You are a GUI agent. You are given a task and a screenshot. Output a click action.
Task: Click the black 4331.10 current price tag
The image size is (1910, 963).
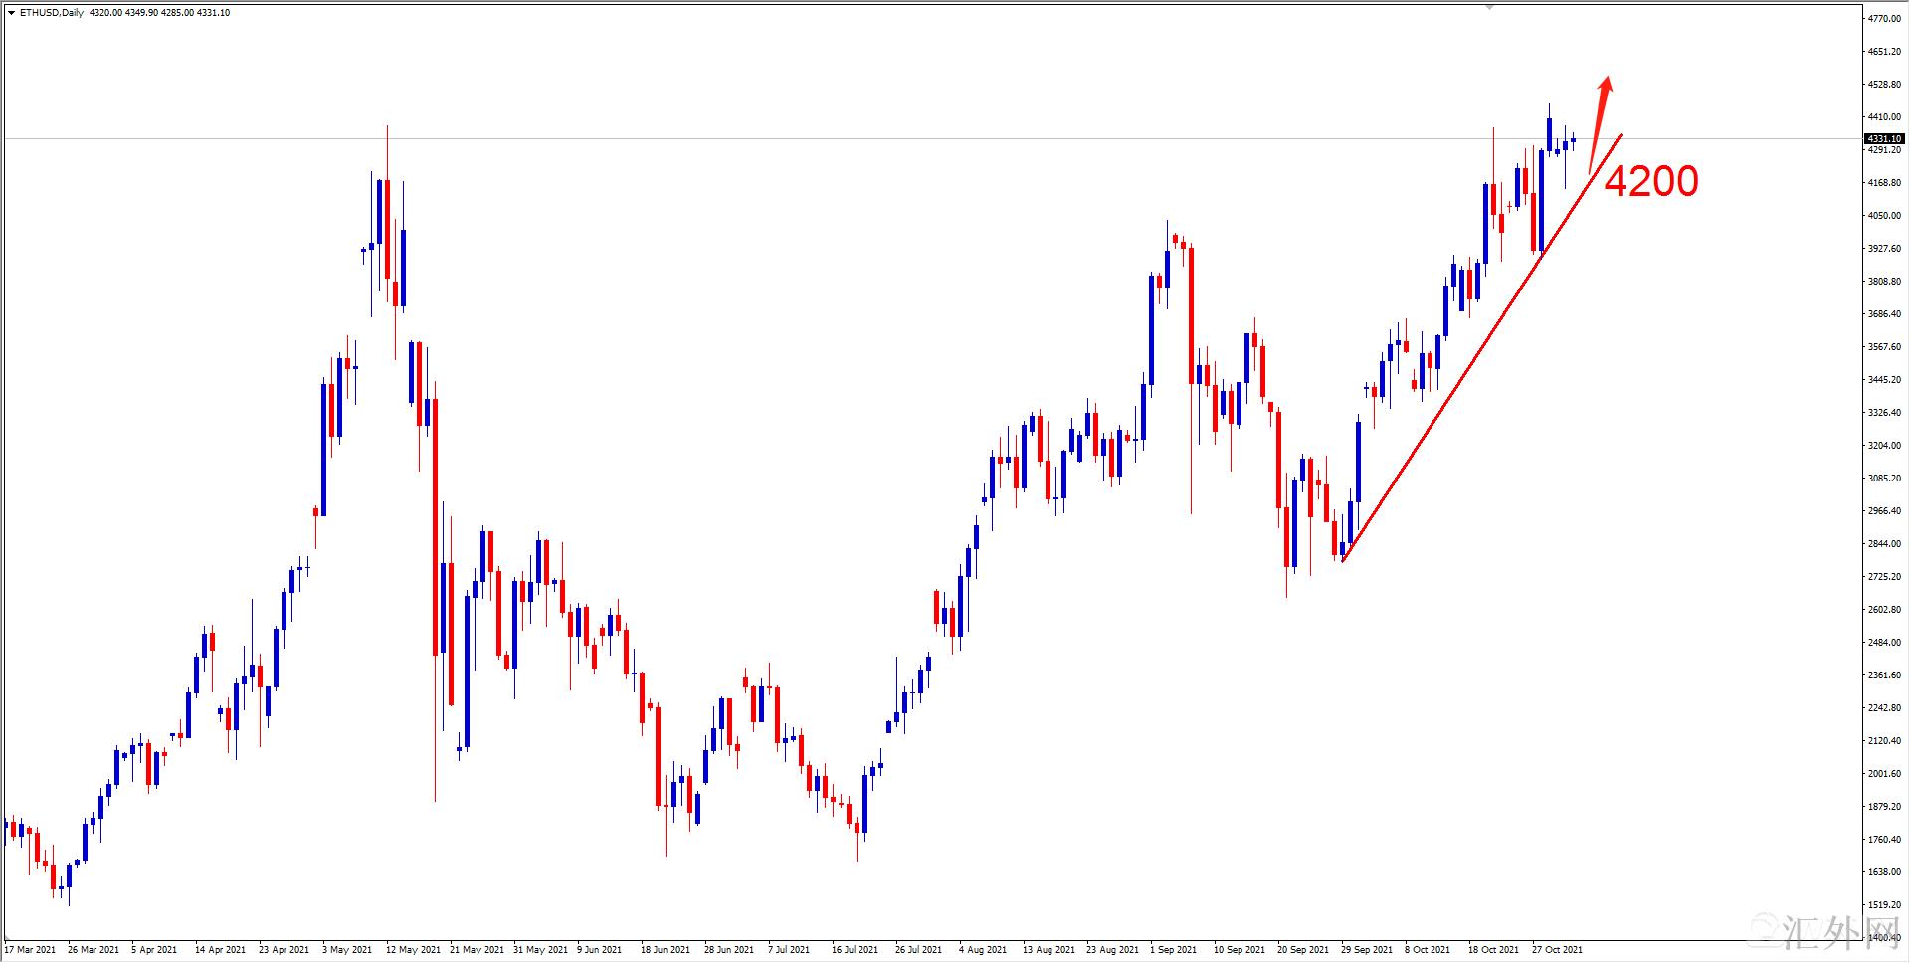pos(1884,139)
